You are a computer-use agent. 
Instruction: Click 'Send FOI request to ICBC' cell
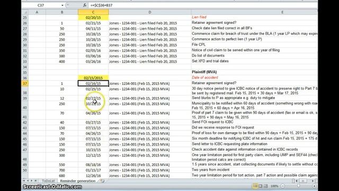pyautogui.click(x=212, y=122)
